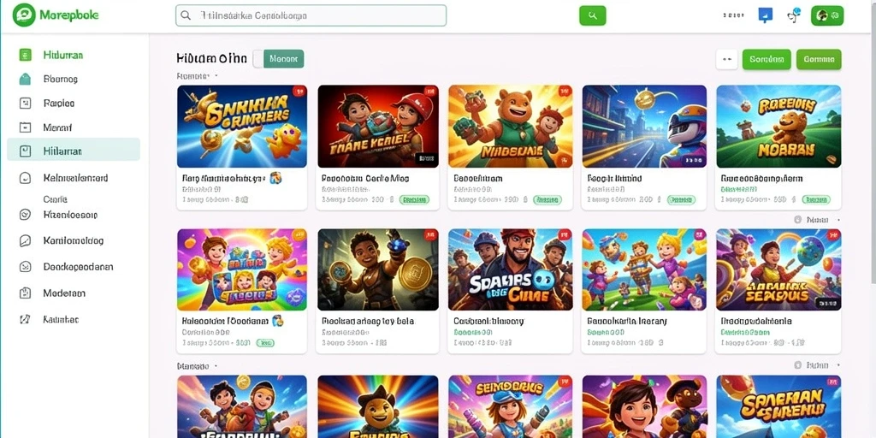876x438 pixels.
Task: Open the Modanan sidebar menu item
Action: point(64,293)
